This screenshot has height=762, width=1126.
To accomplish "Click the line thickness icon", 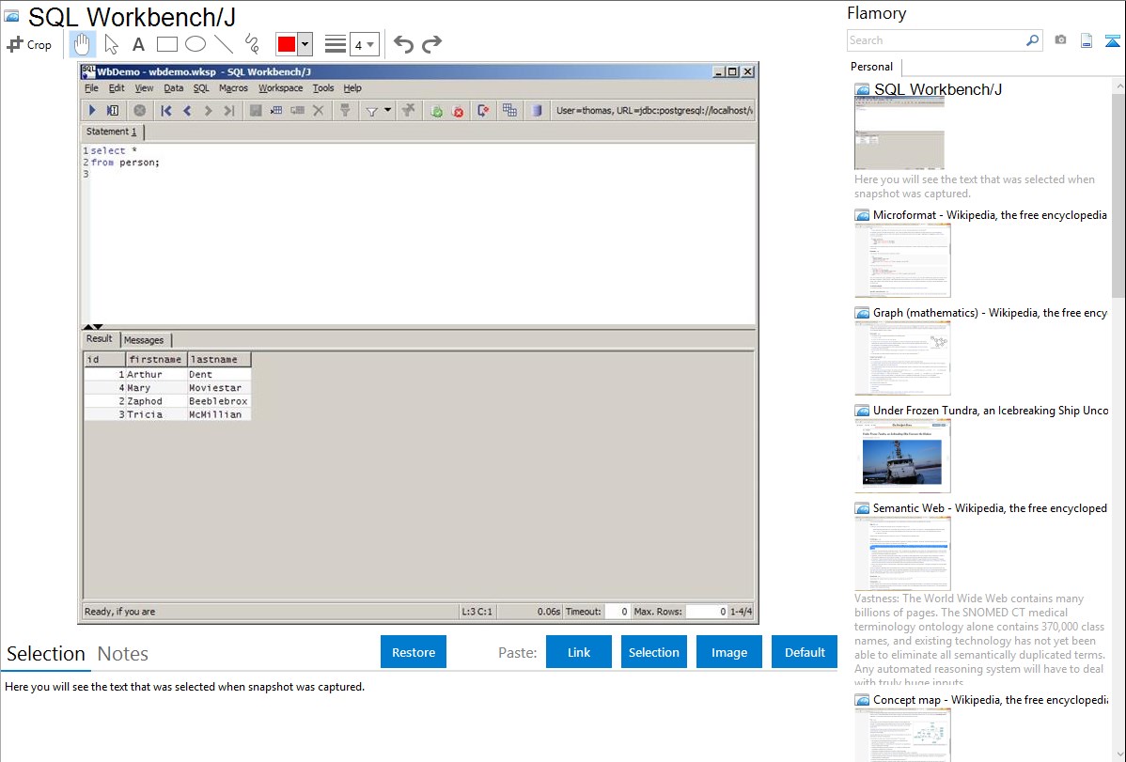I will point(336,44).
